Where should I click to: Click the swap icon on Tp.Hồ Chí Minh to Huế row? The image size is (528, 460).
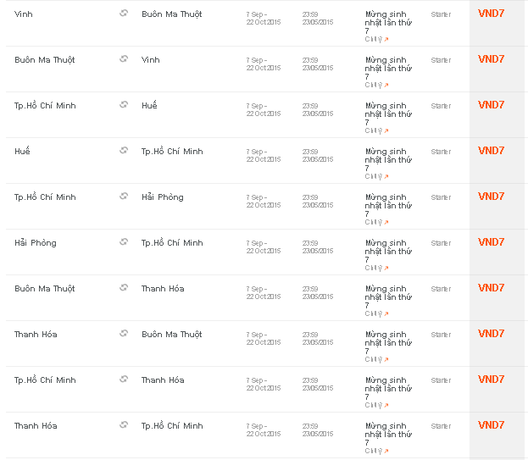pyautogui.click(x=124, y=105)
